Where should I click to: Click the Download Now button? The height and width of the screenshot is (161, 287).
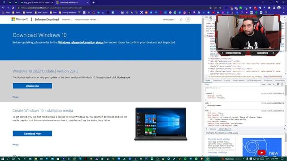click(x=32, y=133)
